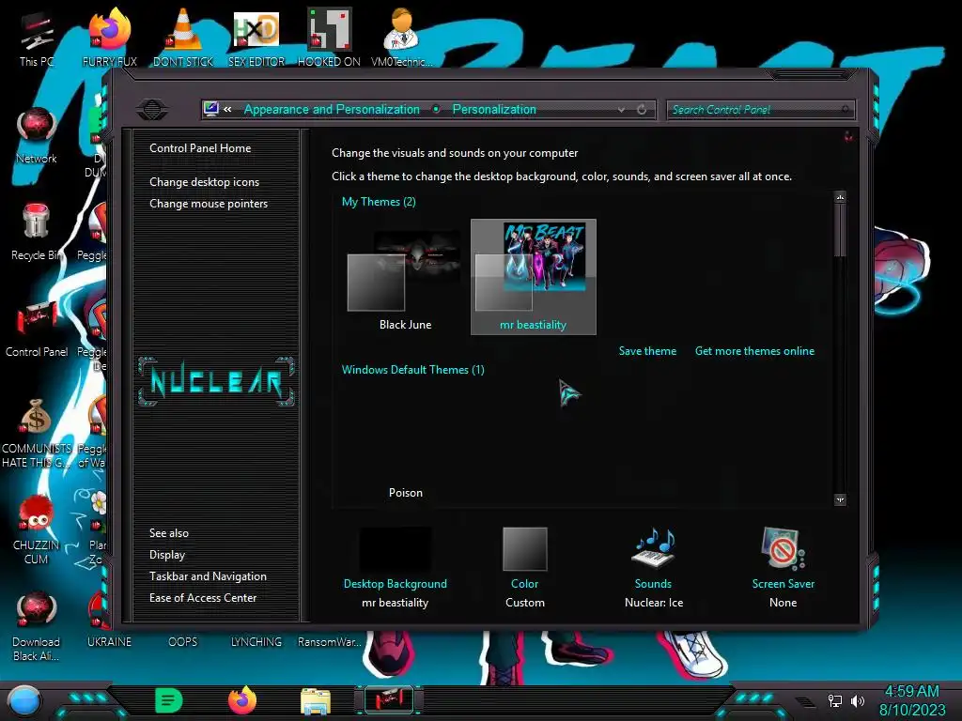
Task: Open Control Panel Home link
Action: 200,147
